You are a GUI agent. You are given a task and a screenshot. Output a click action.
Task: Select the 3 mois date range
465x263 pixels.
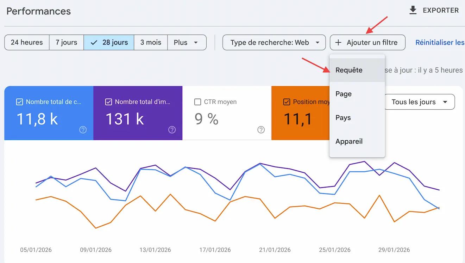(151, 42)
